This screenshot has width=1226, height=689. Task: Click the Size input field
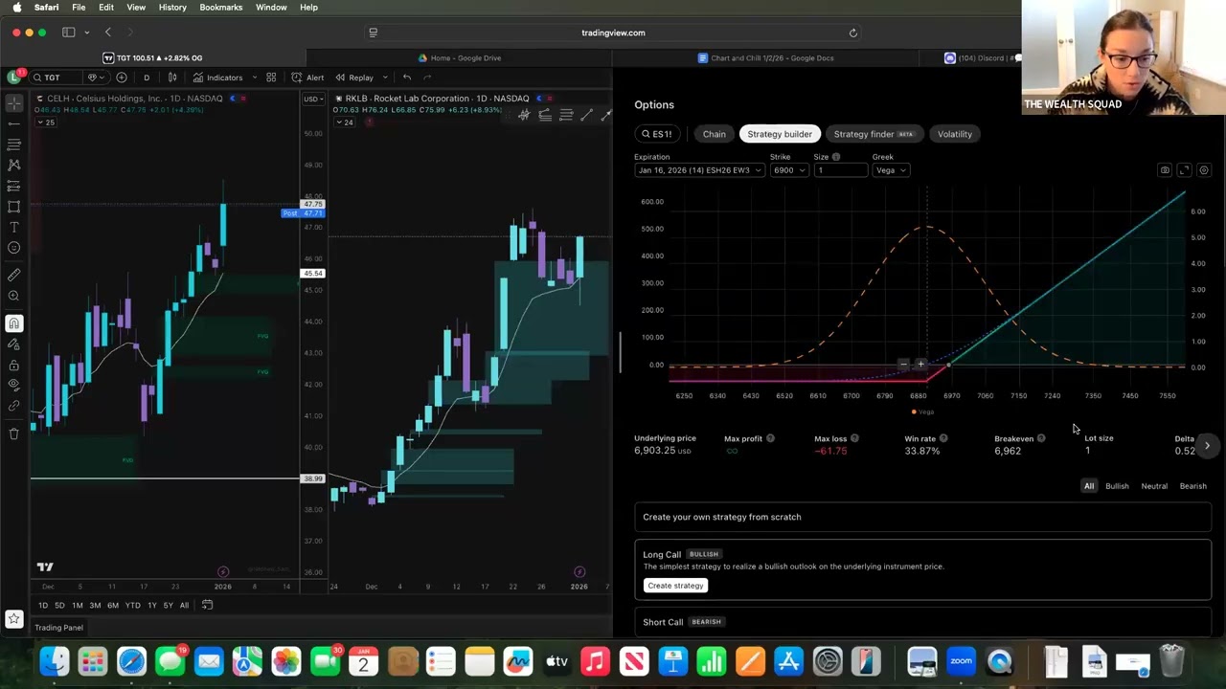[840, 170]
